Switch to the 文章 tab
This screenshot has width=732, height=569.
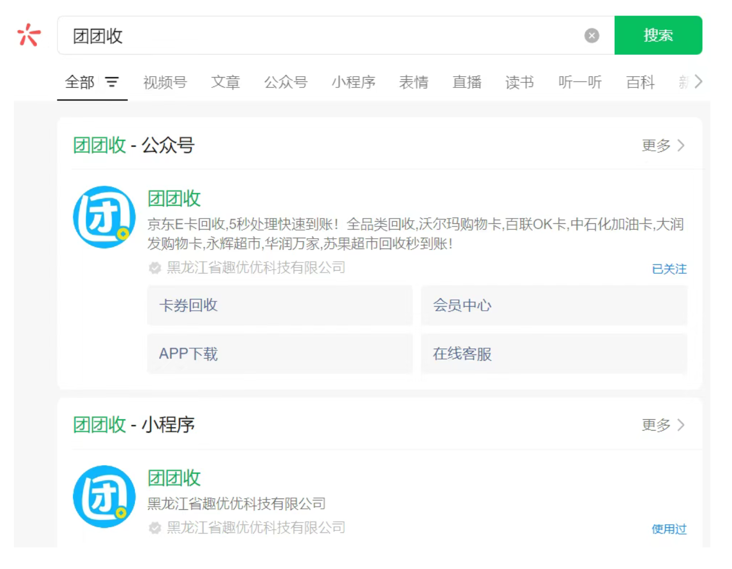225,82
